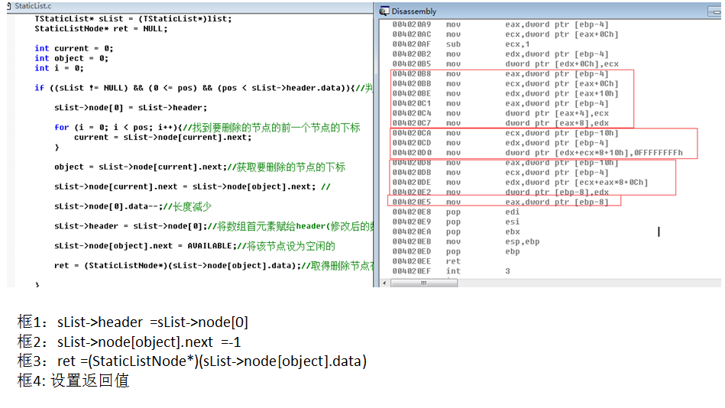Click line 'ret = (StaticListNode*)(sList->node[object].data);'
Screen dimensions: 725x408
214,266
